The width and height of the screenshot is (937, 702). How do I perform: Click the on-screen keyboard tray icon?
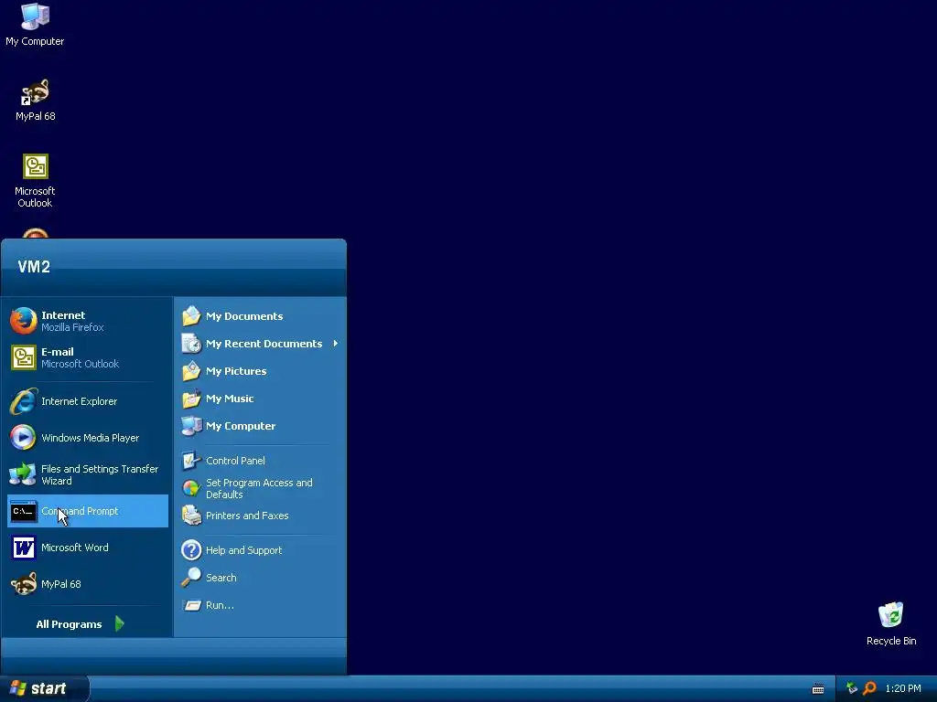click(818, 689)
